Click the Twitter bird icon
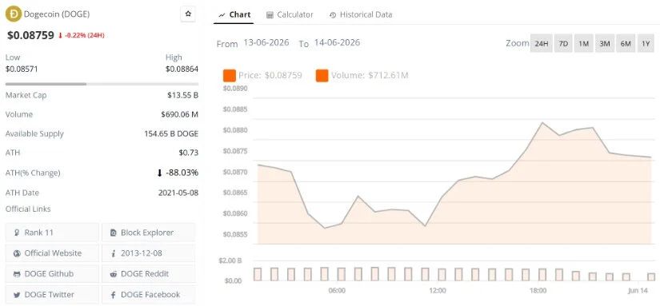Image resolution: width=660 pixels, height=306 pixels. [17, 295]
